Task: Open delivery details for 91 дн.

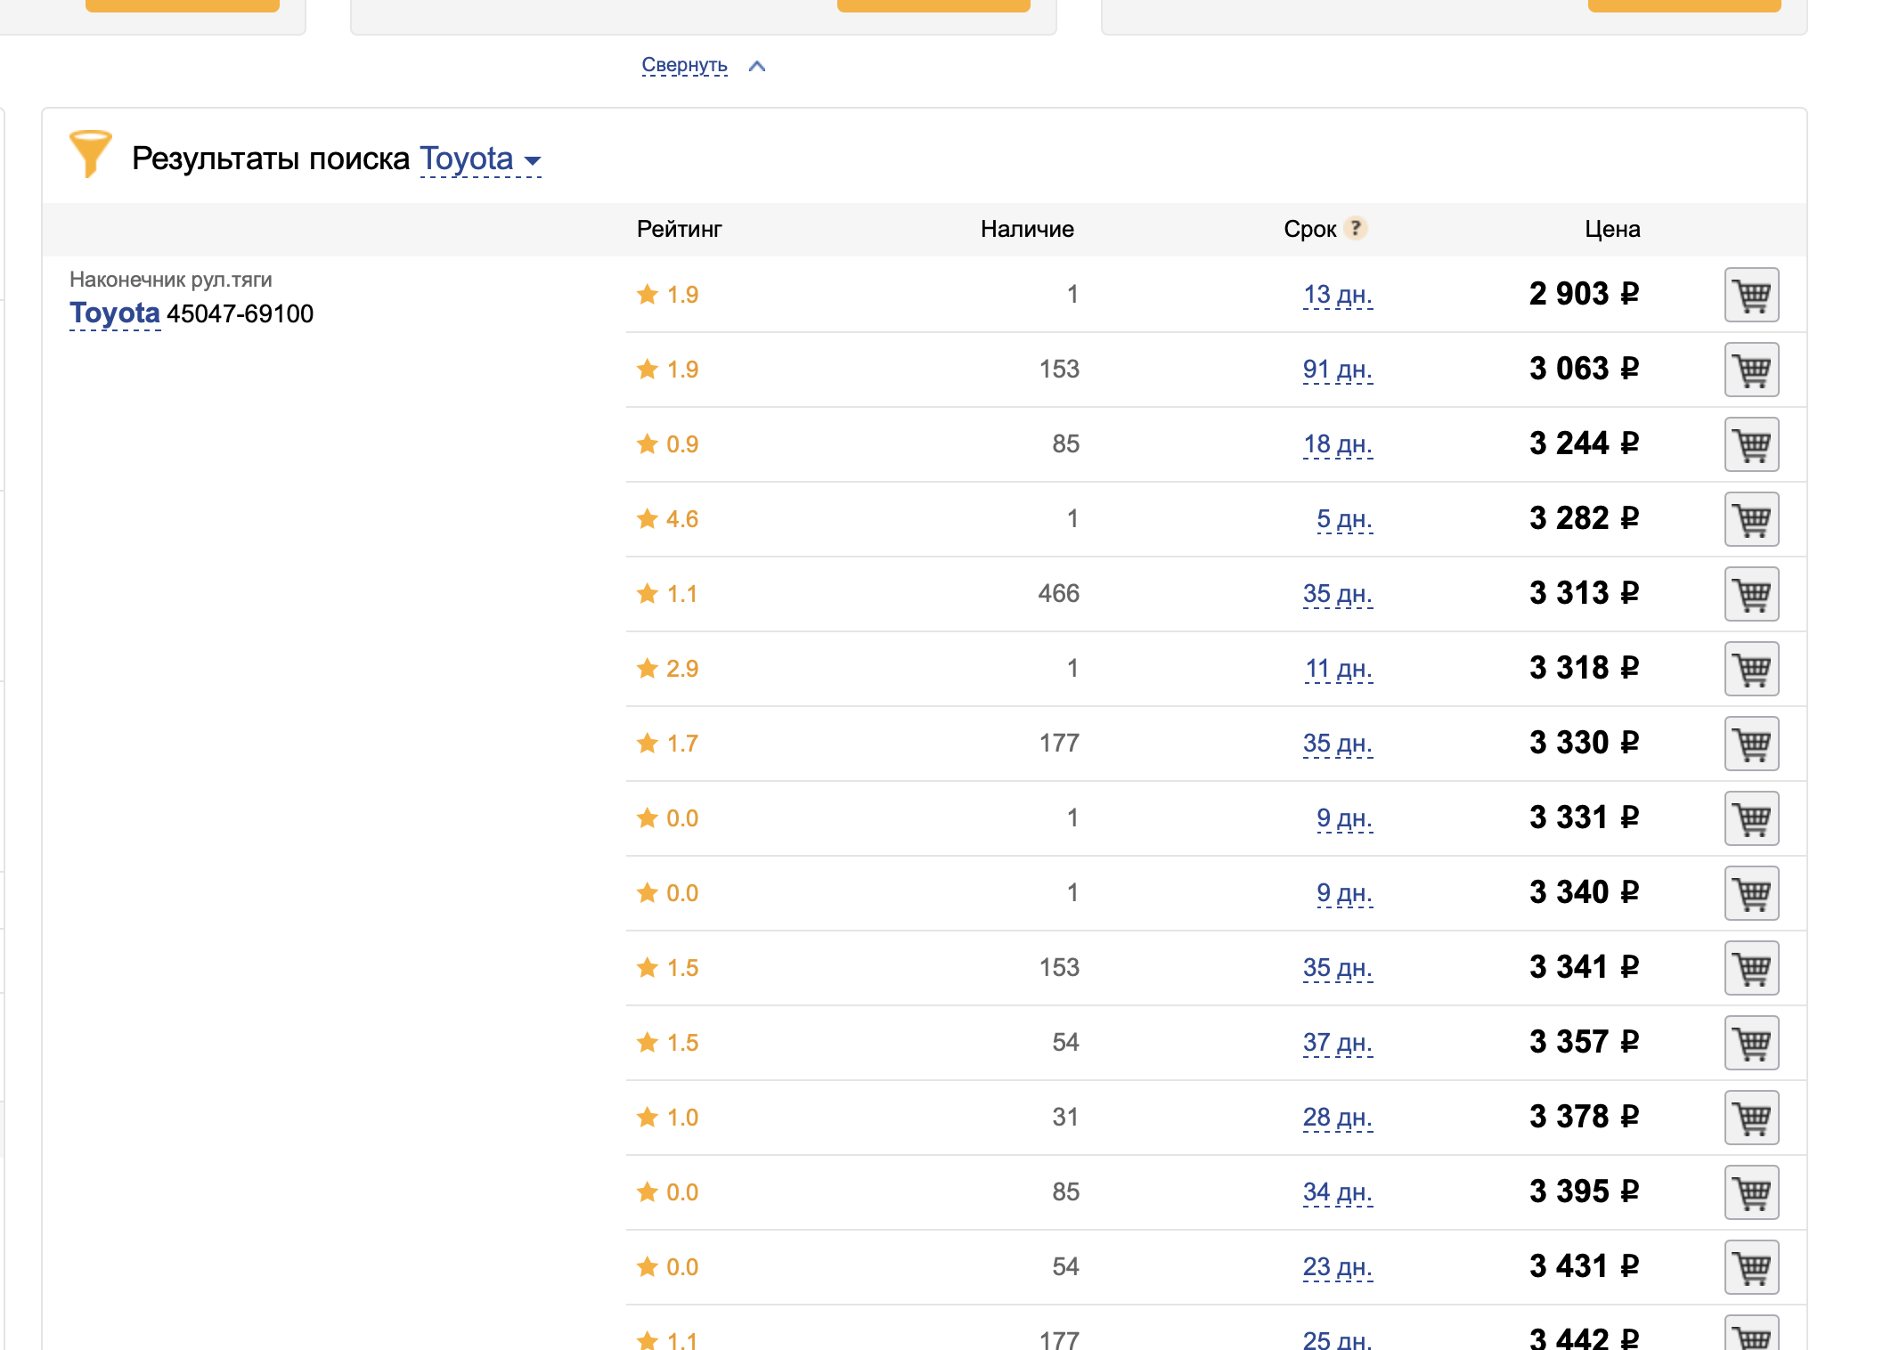Action: [x=1338, y=370]
